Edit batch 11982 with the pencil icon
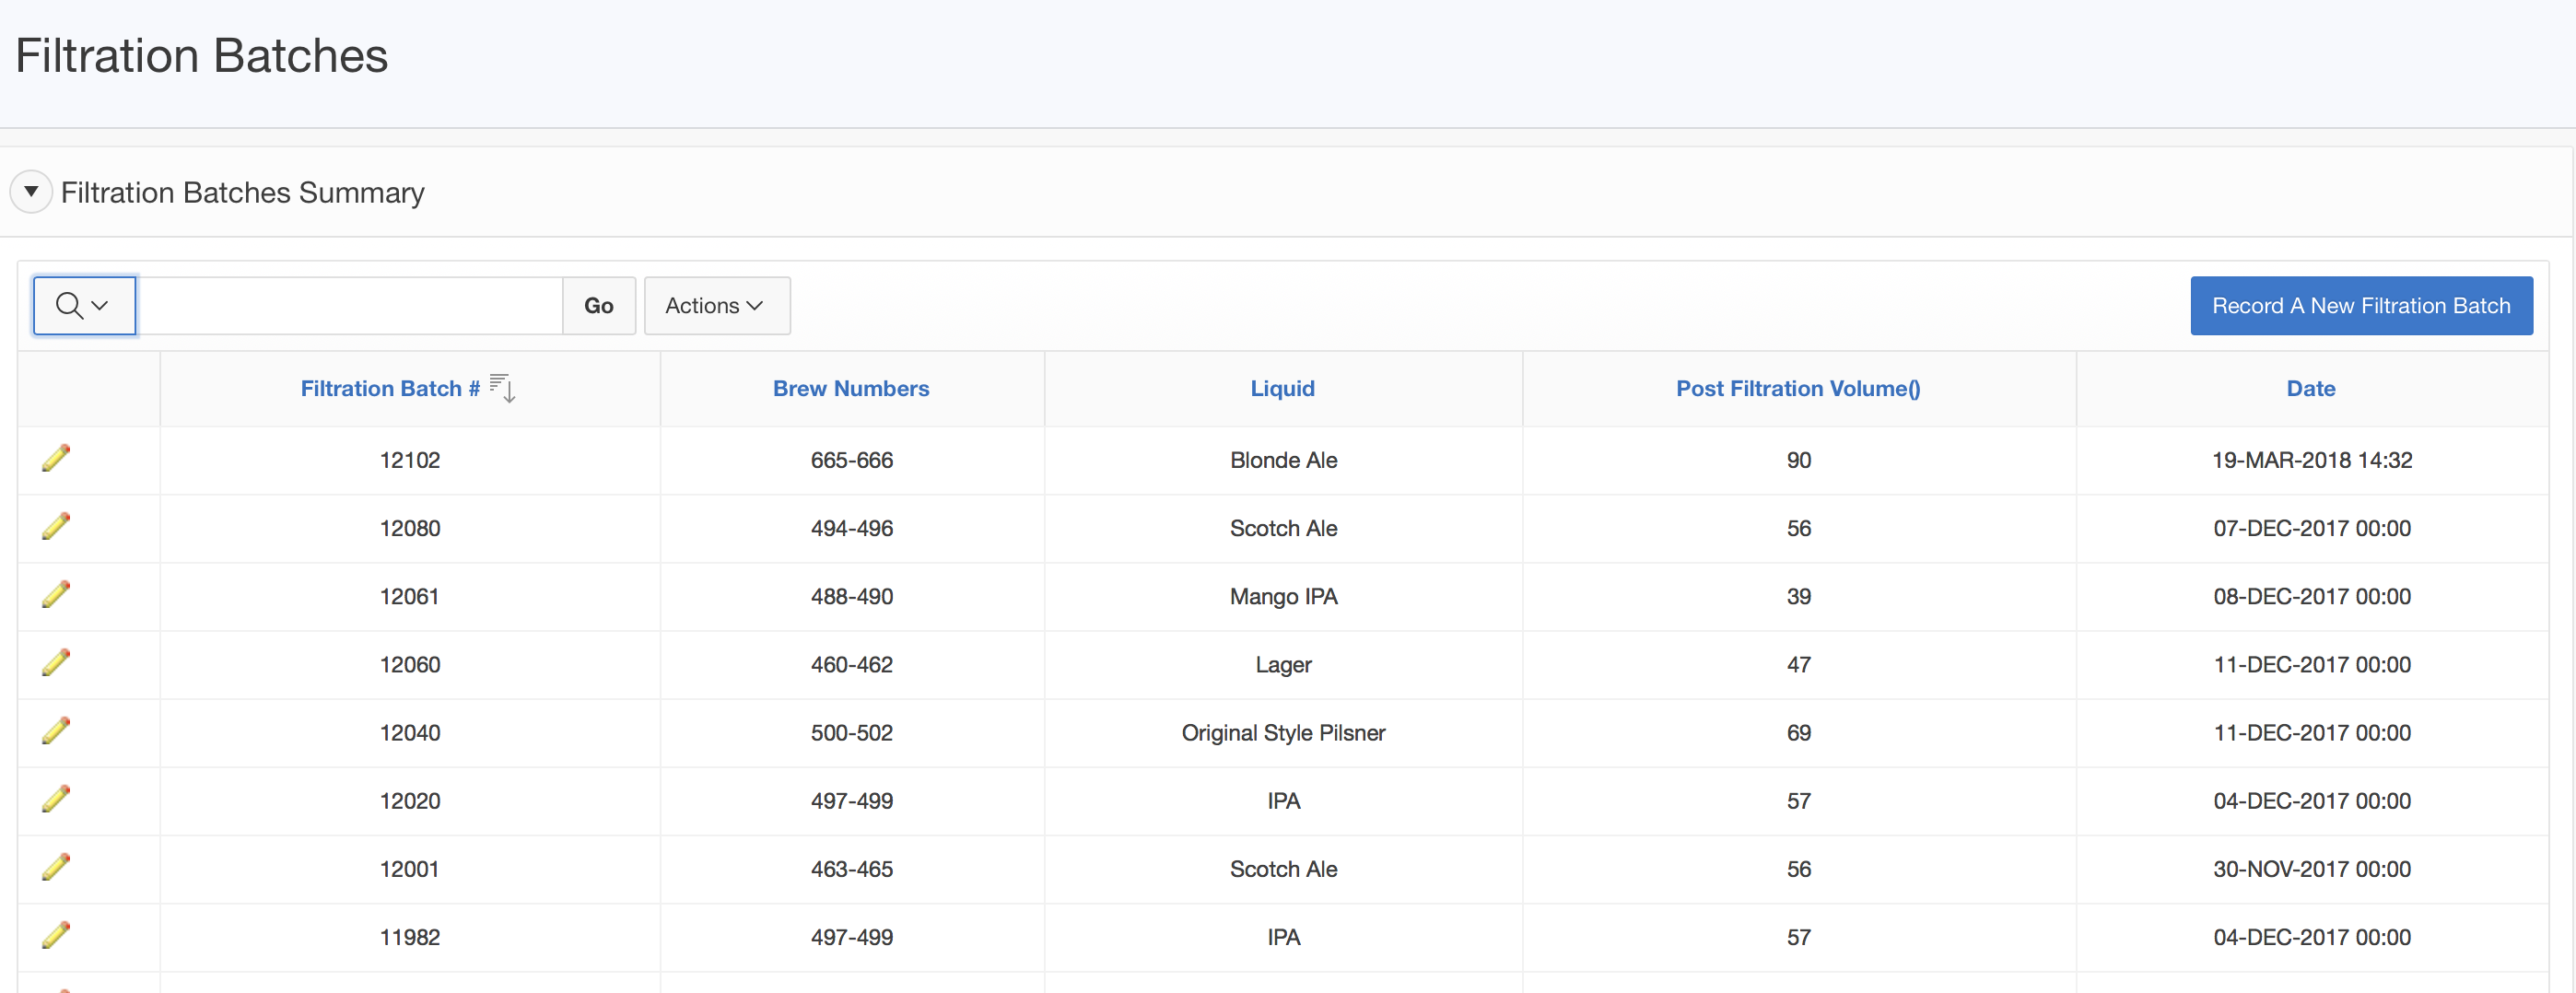The image size is (2576, 993). (x=56, y=934)
